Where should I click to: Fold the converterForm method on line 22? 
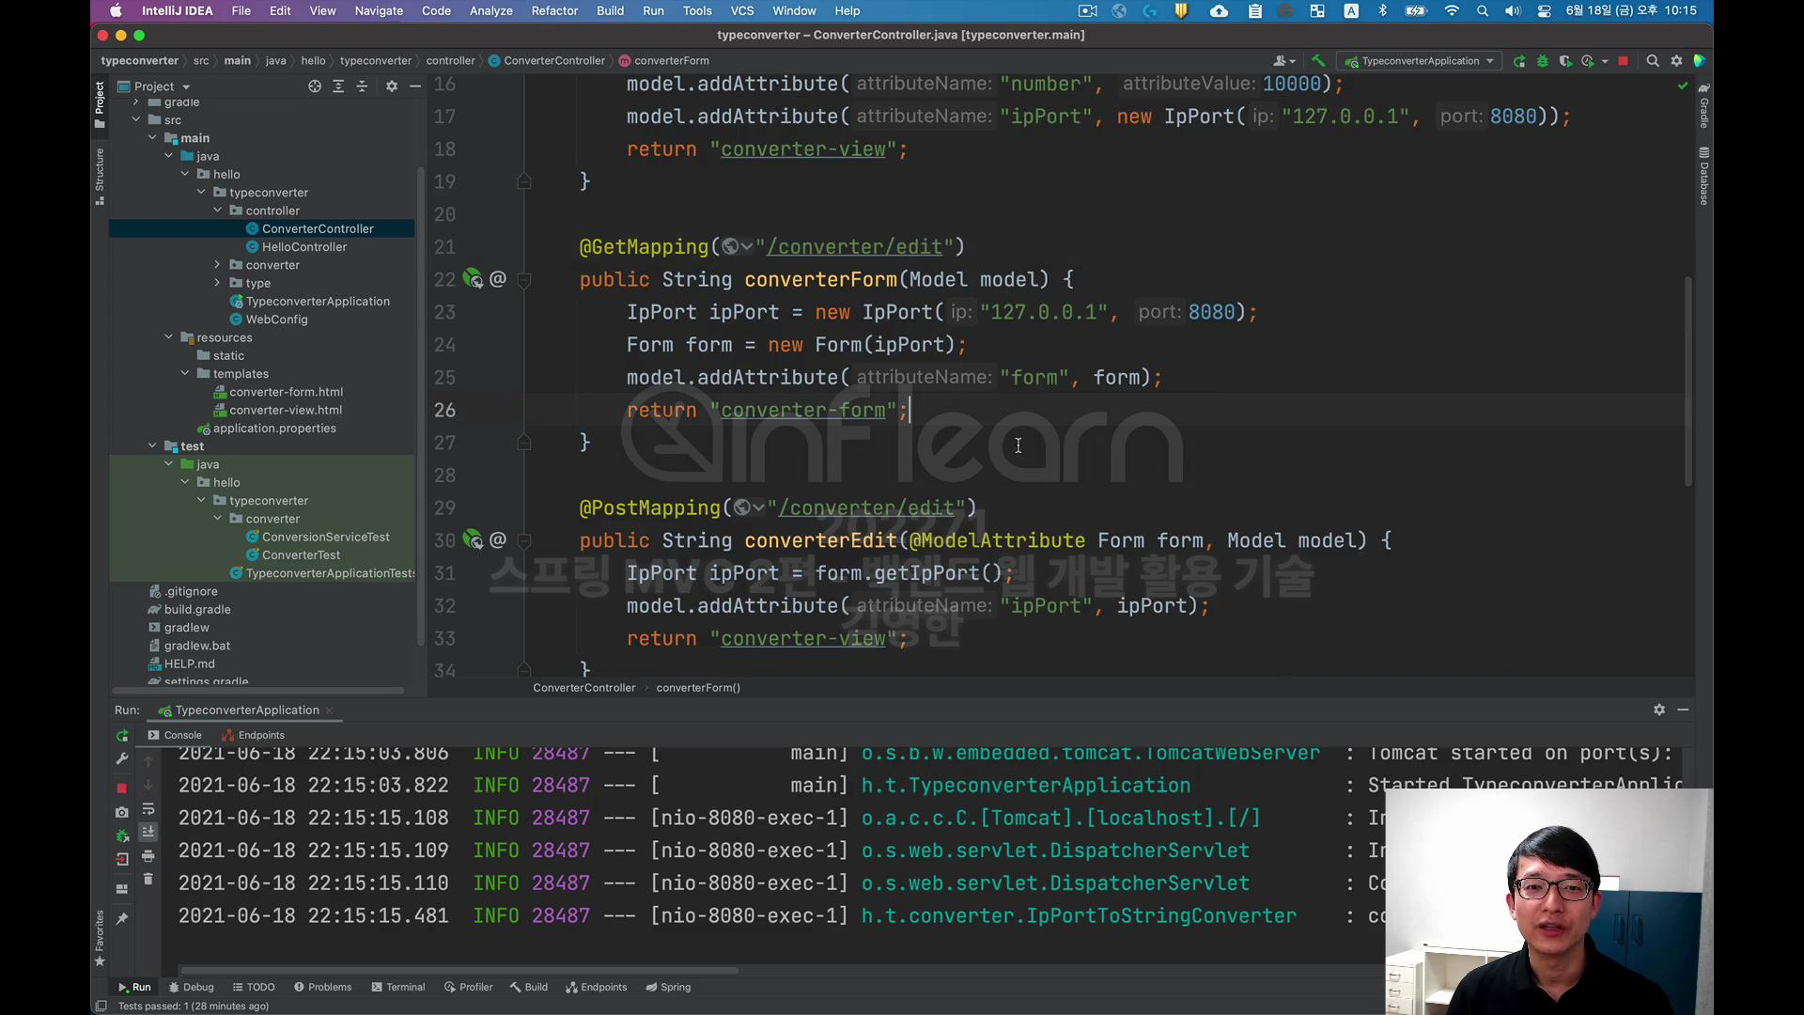click(524, 279)
